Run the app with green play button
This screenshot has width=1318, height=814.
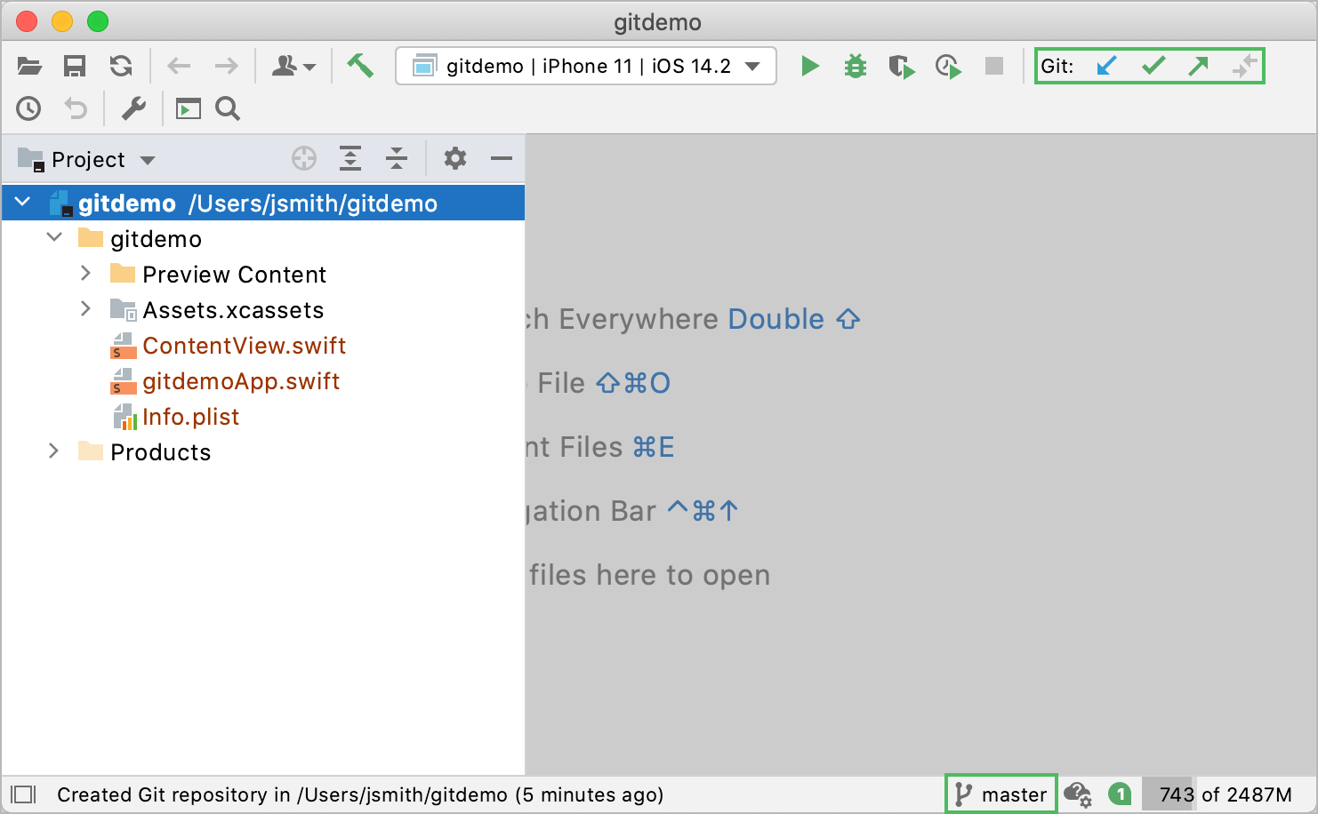click(x=809, y=66)
